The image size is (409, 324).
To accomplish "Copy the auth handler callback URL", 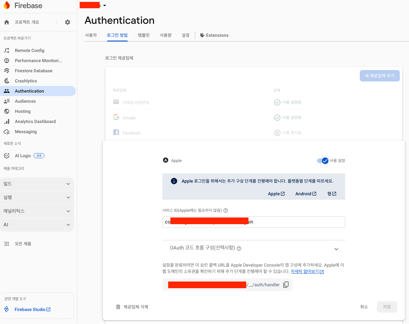I will (x=286, y=285).
